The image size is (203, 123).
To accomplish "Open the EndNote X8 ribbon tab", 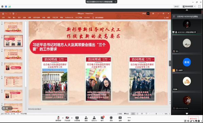I will tap(69, 18).
